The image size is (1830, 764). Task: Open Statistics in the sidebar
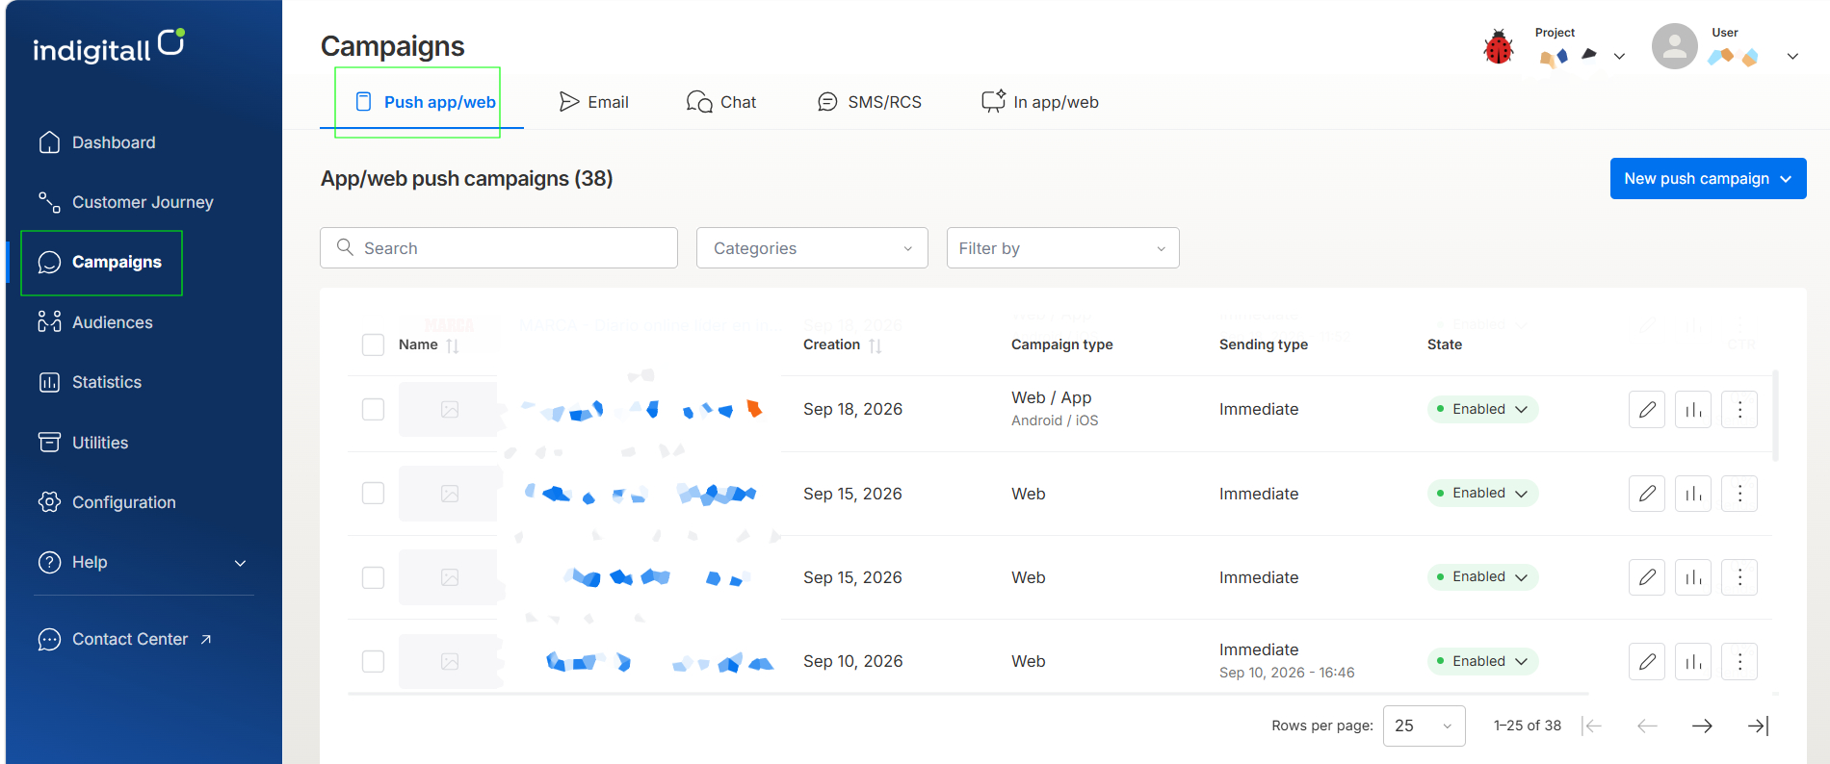pos(90,382)
